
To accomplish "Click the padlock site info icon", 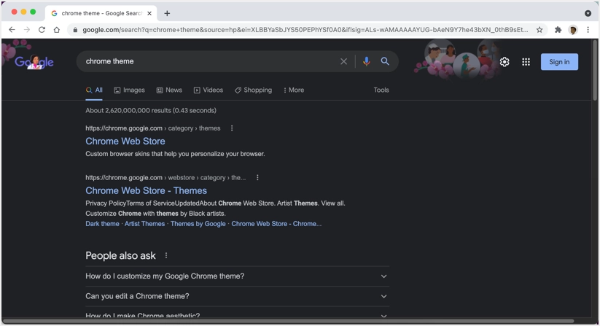I will point(75,30).
